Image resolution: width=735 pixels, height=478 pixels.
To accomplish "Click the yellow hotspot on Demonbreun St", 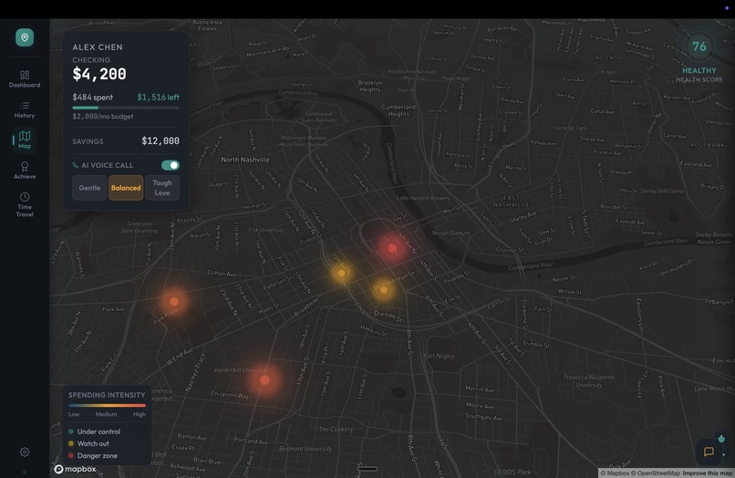I will coord(384,289).
